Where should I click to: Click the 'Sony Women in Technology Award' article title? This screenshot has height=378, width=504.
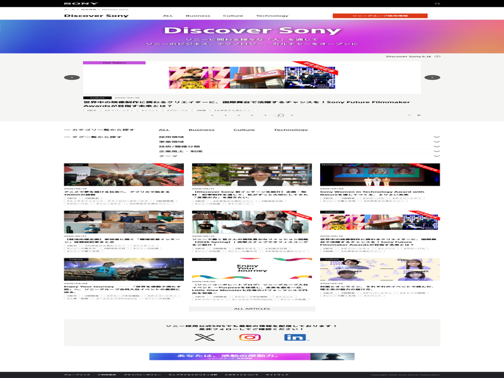tap(372, 193)
